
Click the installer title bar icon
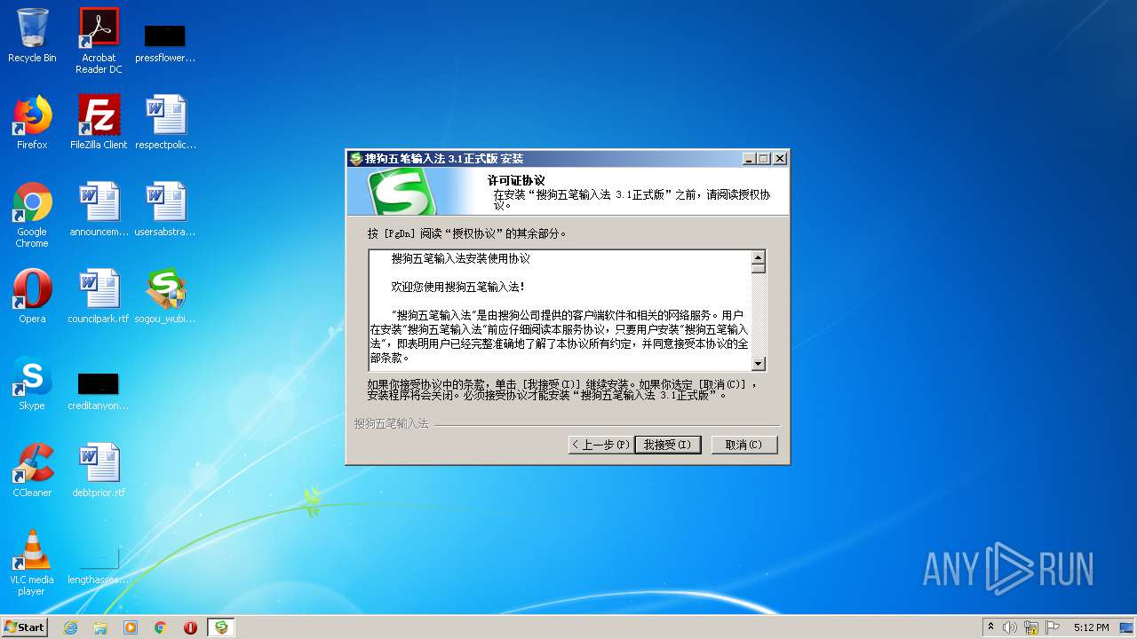[x=356, y=159]
